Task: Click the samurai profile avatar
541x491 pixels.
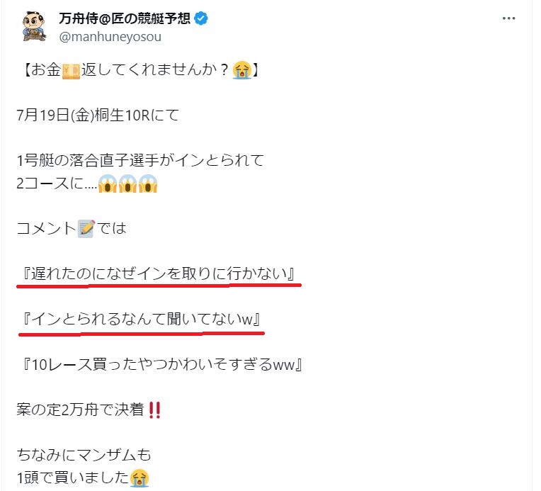Action: [34, 27]
